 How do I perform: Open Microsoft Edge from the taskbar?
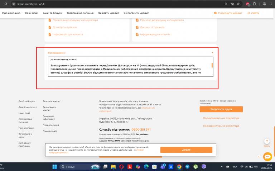(146, 167)
